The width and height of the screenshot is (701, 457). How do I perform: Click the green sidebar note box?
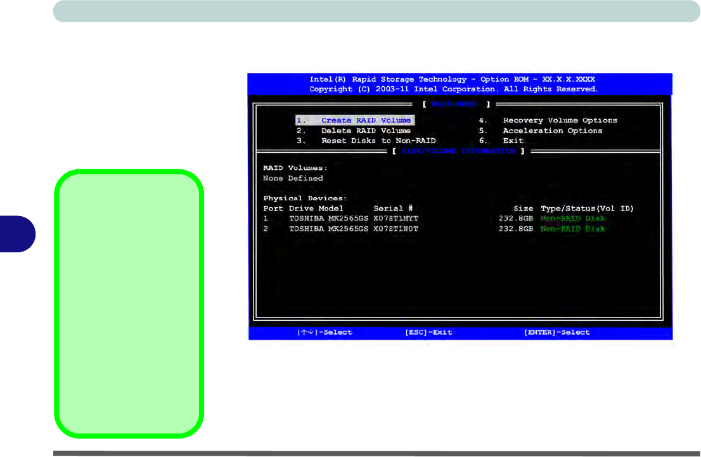pyautogui.click(x=129, y=304)
